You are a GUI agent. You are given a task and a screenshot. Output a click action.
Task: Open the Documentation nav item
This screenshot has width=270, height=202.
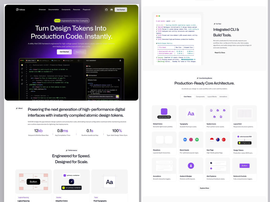point(53,10)
